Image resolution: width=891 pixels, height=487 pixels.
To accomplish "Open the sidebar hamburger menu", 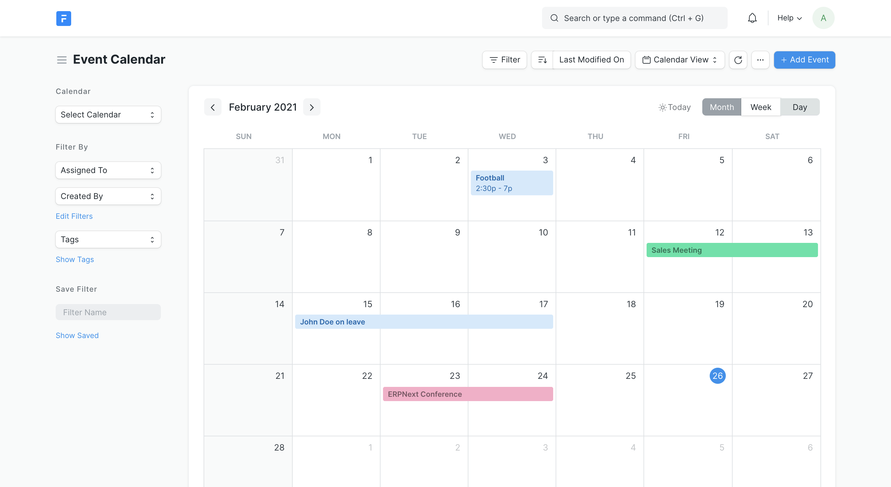I will (62, 59).
